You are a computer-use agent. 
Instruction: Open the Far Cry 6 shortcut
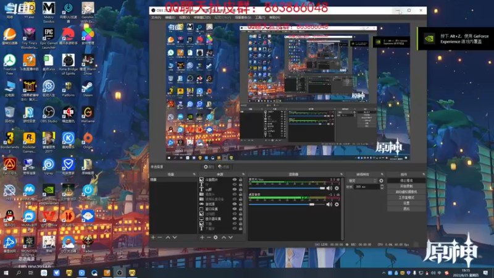pyautogui.click(x=10, y=166)
